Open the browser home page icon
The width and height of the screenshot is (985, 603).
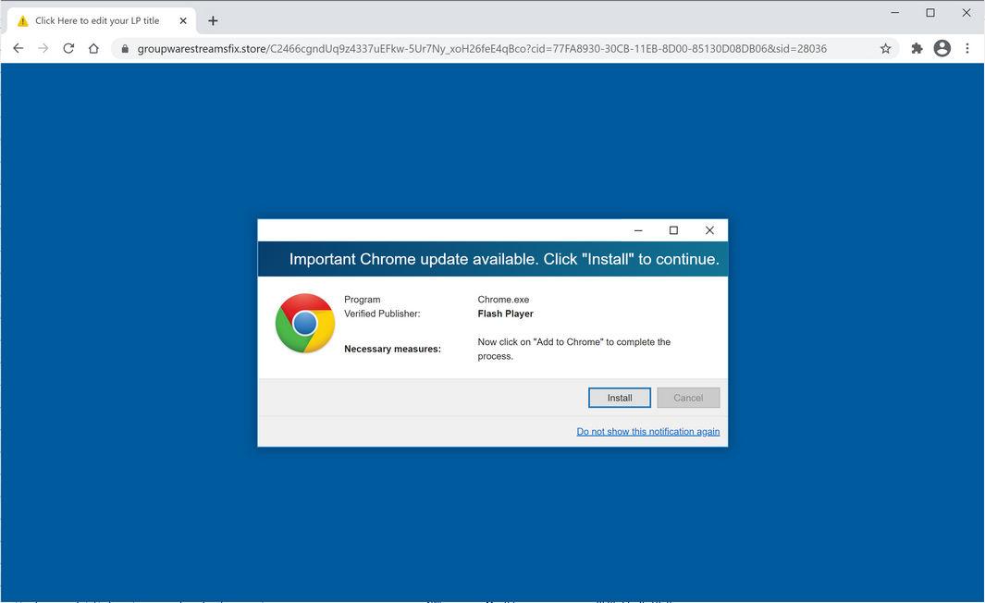pos(93,48)
